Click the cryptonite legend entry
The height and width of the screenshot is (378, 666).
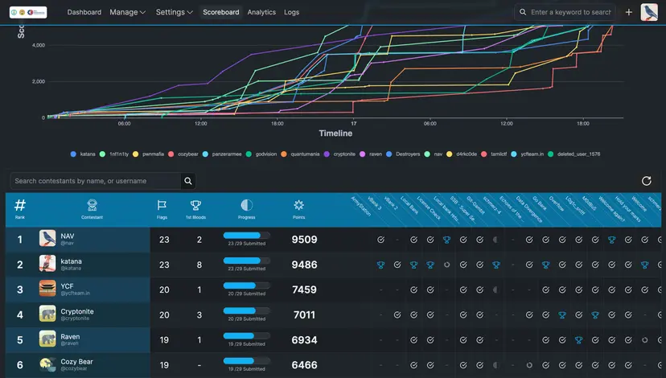pyautogui.click(x=339, y=154)
